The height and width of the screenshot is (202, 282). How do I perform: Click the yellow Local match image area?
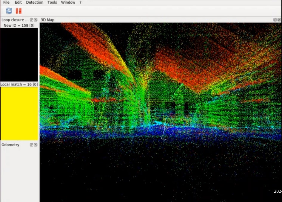pyautogui.click(x=19, y=113)
